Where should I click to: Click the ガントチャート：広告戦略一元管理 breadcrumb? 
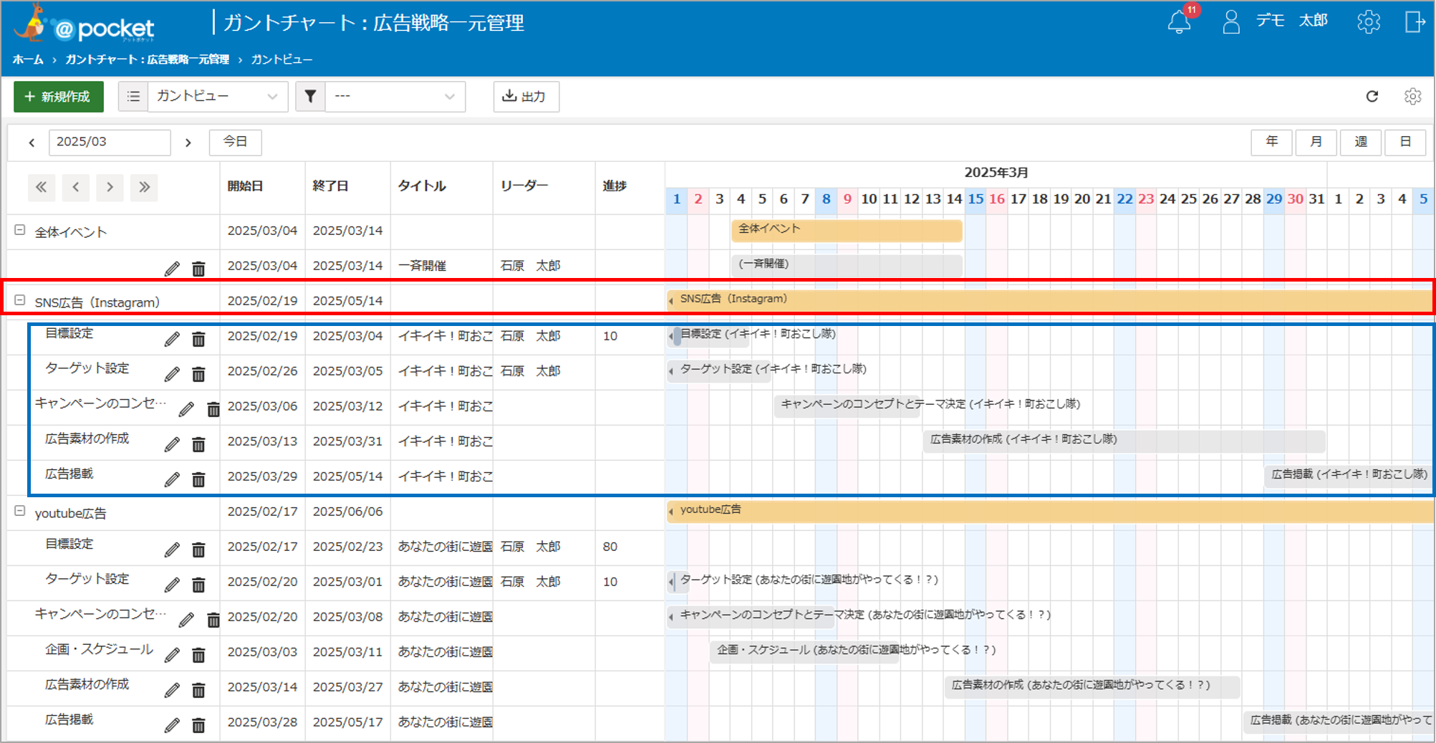point(148,59)
